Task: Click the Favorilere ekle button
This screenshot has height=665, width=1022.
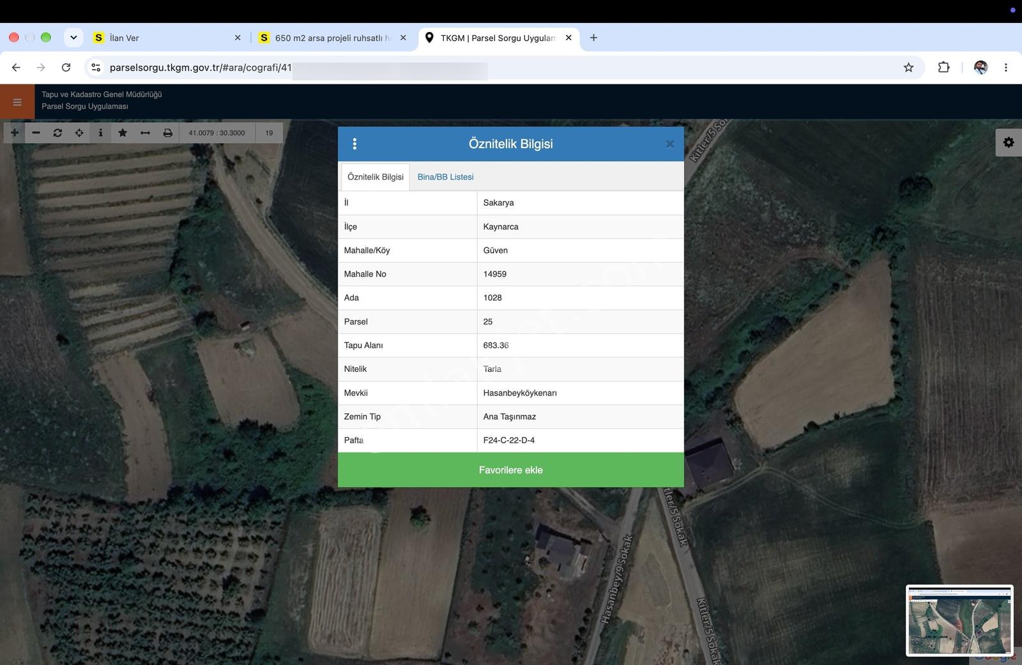Action: (x=511, y=470)
